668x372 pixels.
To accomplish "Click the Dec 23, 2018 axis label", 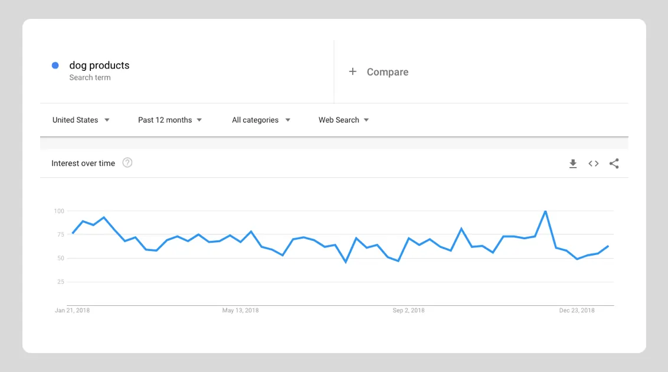I will point(577,311).
